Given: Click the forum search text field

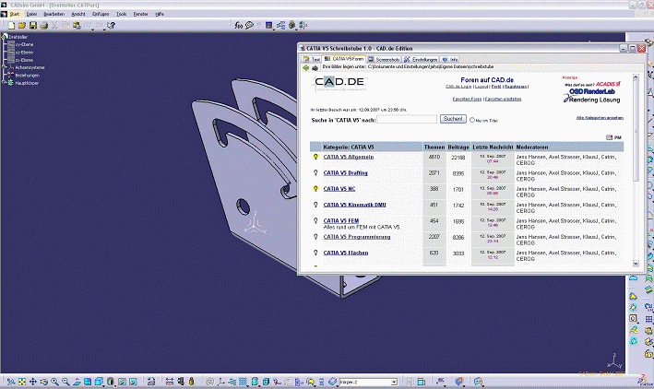Looking at the screenshot, I should [407, 120].
